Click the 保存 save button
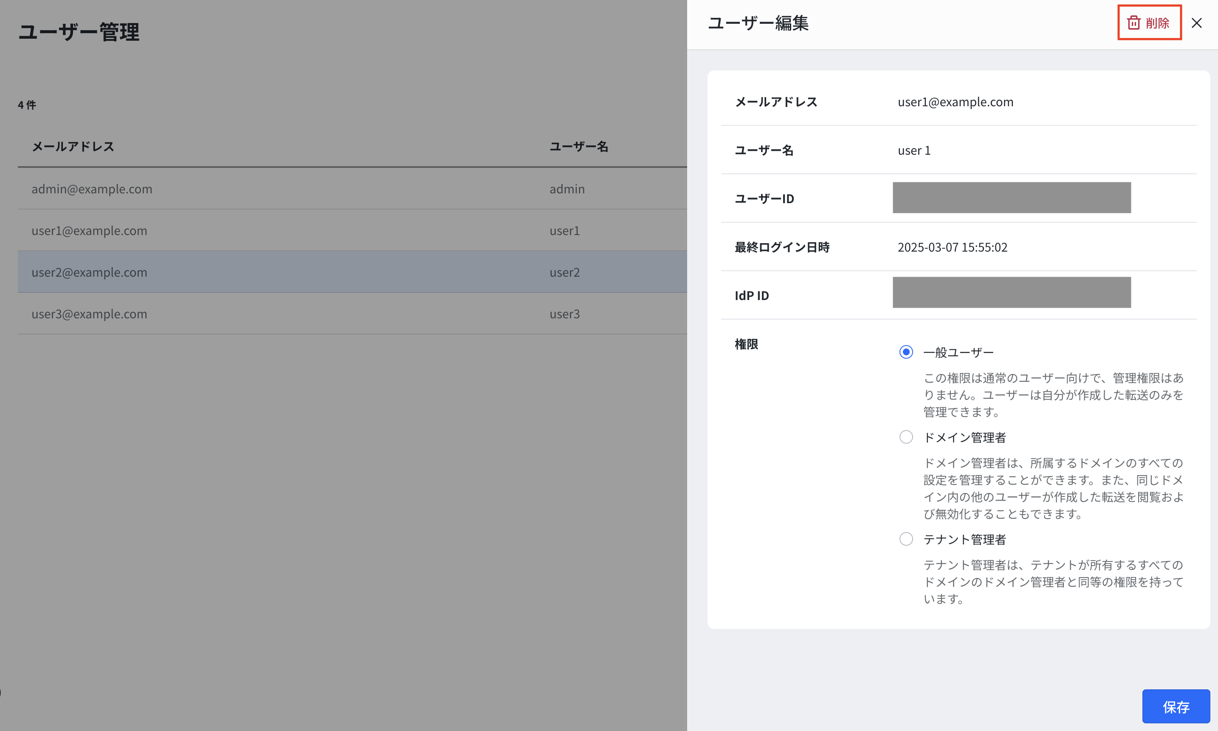 (1176, 706)
